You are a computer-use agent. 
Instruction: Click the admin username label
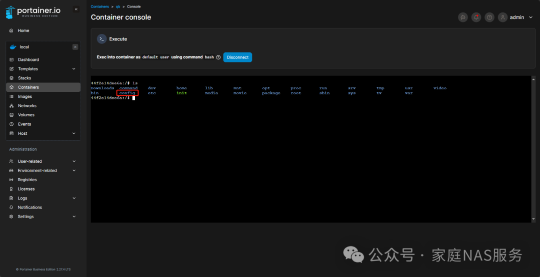[517, 17]
